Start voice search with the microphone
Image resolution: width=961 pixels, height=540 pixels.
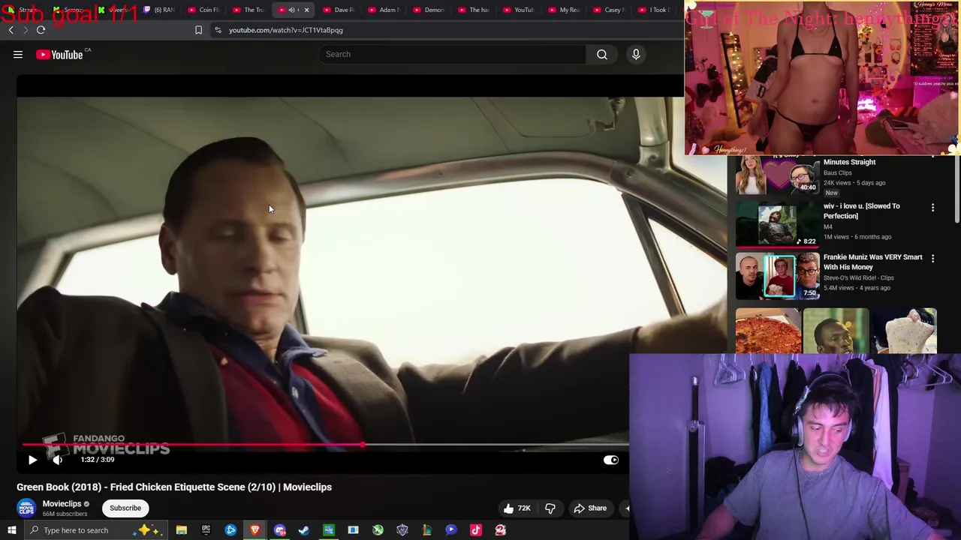pyautogui.click(x=636, y=54)
